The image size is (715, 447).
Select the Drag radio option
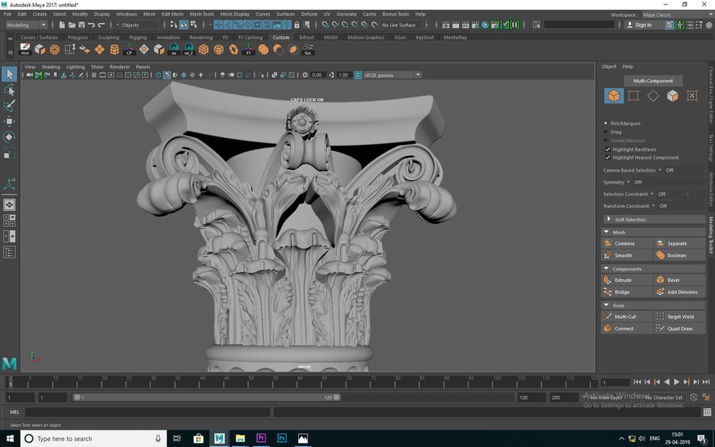tap(606, 132)
